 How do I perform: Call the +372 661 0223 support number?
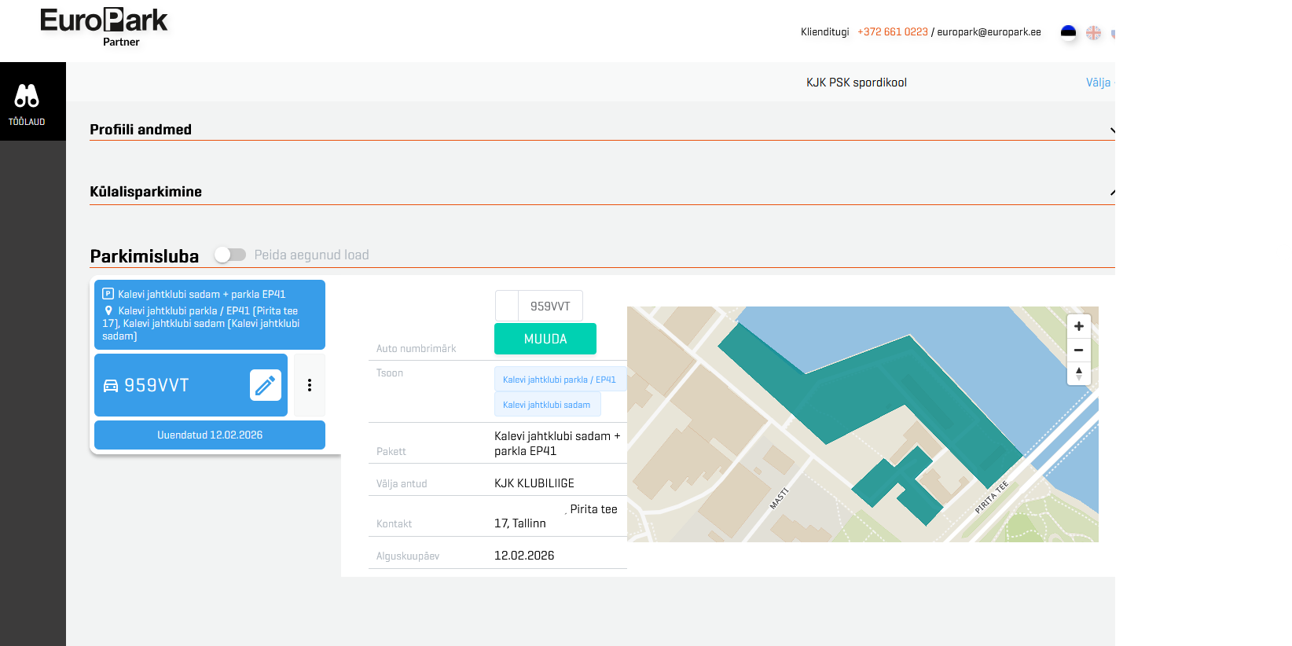(892, 32)
